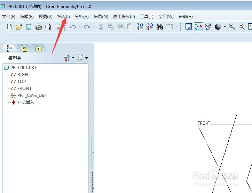This screenshot has height=193, width=252.
Task: Click the New file icon
Action: point(9,27)
